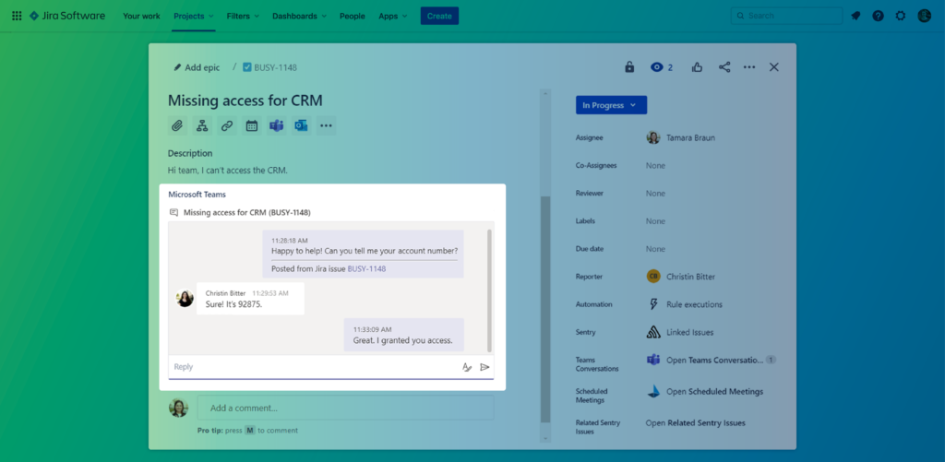
Task: Click the Automation lightning bolt icon
Action: click(653, 304)
